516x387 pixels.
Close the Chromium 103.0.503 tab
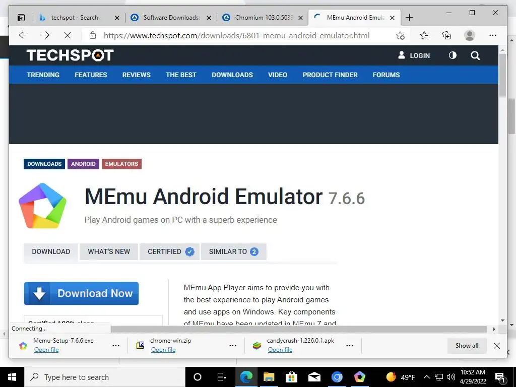coord(300,18)
